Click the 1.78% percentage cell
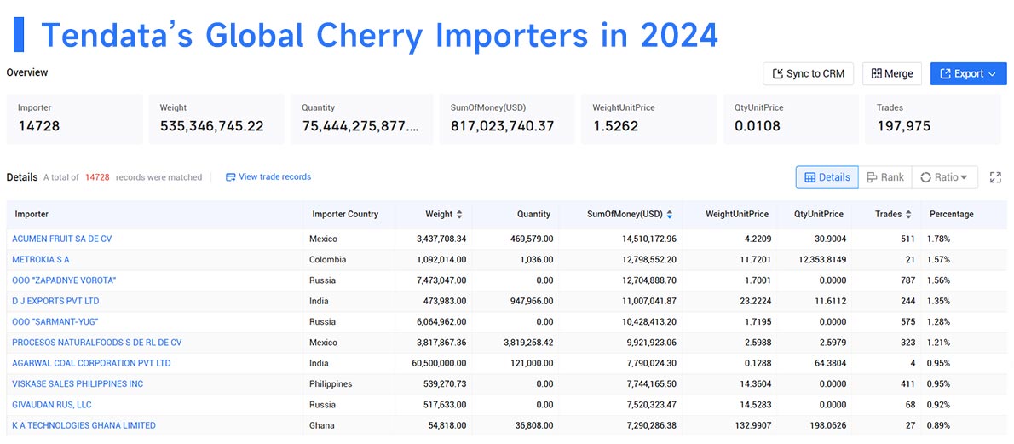This screenshot has height=444, width=1014. (938, 239)
